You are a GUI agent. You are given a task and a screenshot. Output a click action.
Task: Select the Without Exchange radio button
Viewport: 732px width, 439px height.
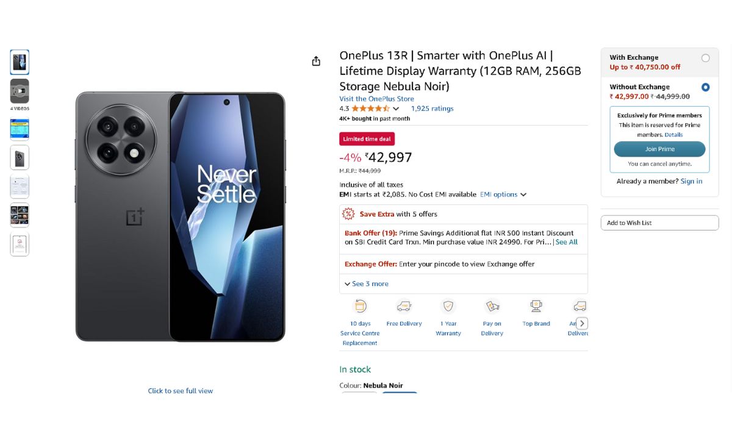click(705, 87)
